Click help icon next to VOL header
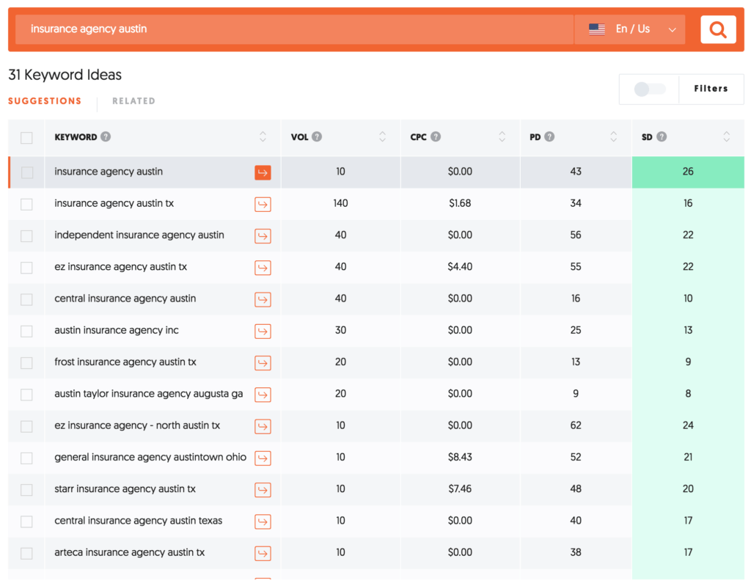 pyautogui.click(x=317, y=137)
